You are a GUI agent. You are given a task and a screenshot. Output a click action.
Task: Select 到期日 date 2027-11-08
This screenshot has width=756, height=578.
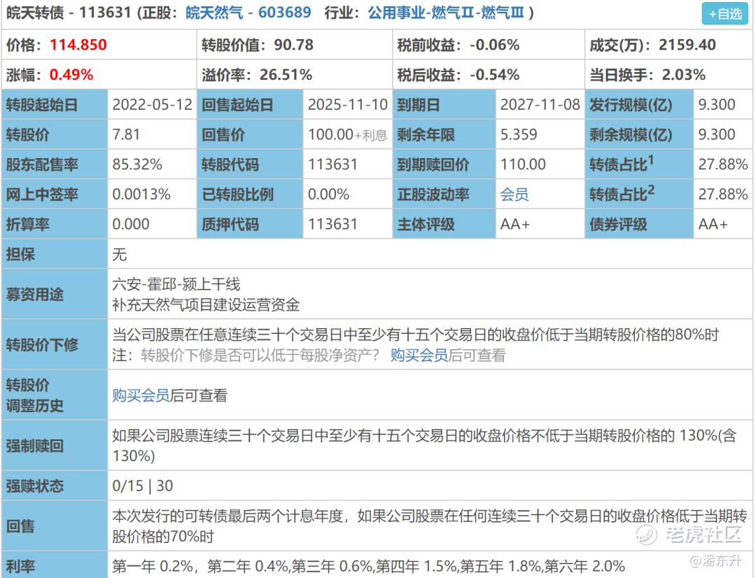540,104
